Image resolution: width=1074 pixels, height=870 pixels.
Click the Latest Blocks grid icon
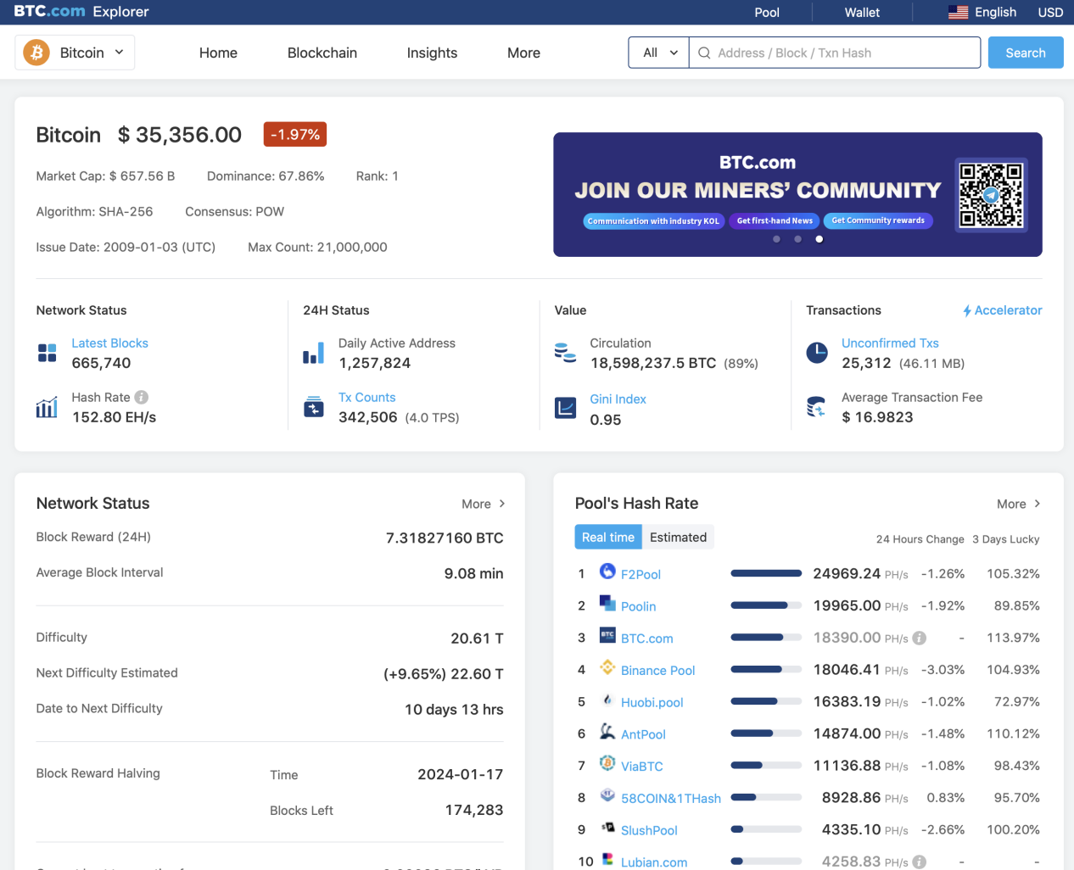point(48,353)
